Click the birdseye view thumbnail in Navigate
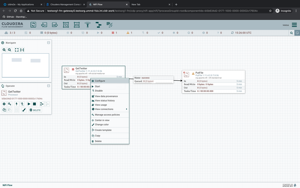 pos(26,65)
